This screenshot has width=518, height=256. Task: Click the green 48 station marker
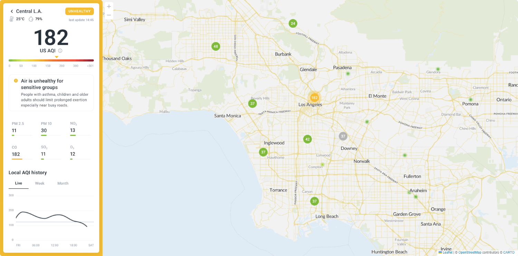[x=216, y=46]
